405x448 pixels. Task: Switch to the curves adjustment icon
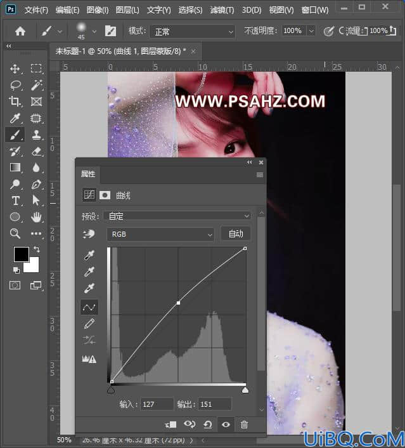pyautogui.click(x=89, y=195)
